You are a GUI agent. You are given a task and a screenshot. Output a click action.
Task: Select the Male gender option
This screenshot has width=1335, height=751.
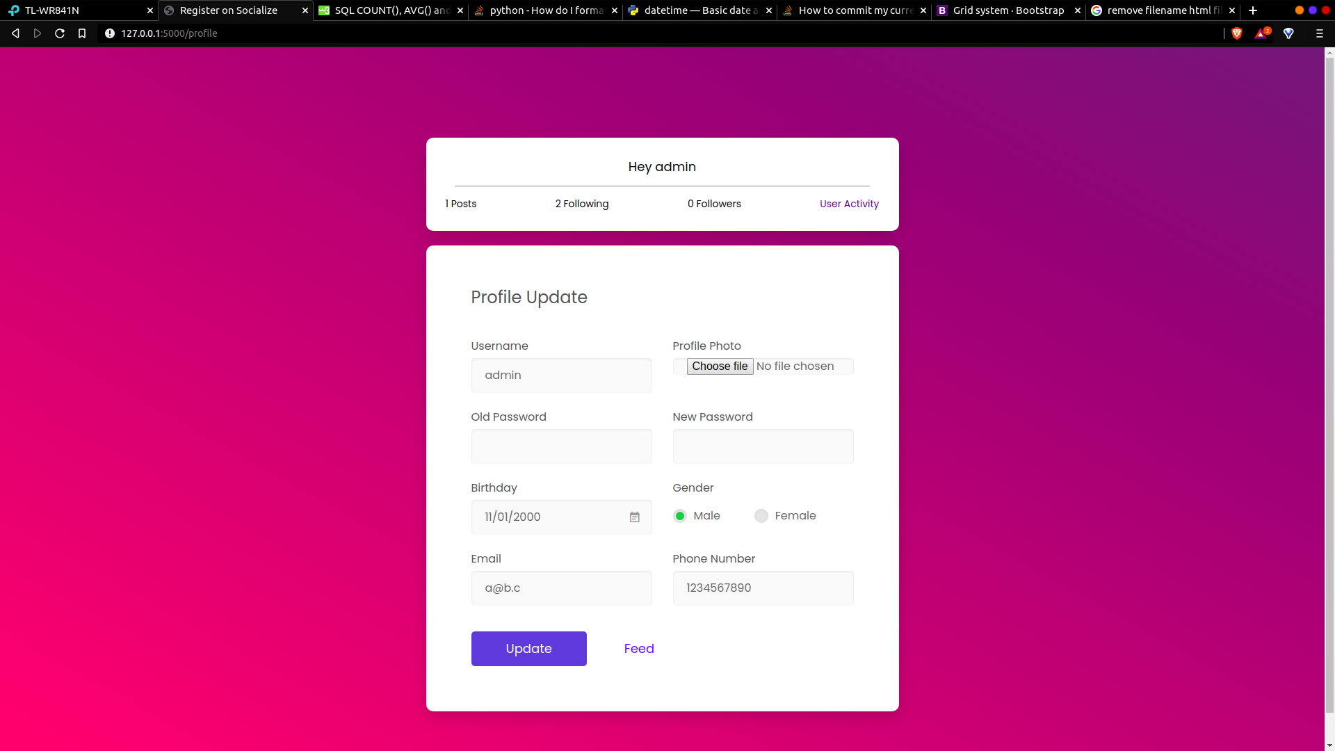[x=680, y=516]
